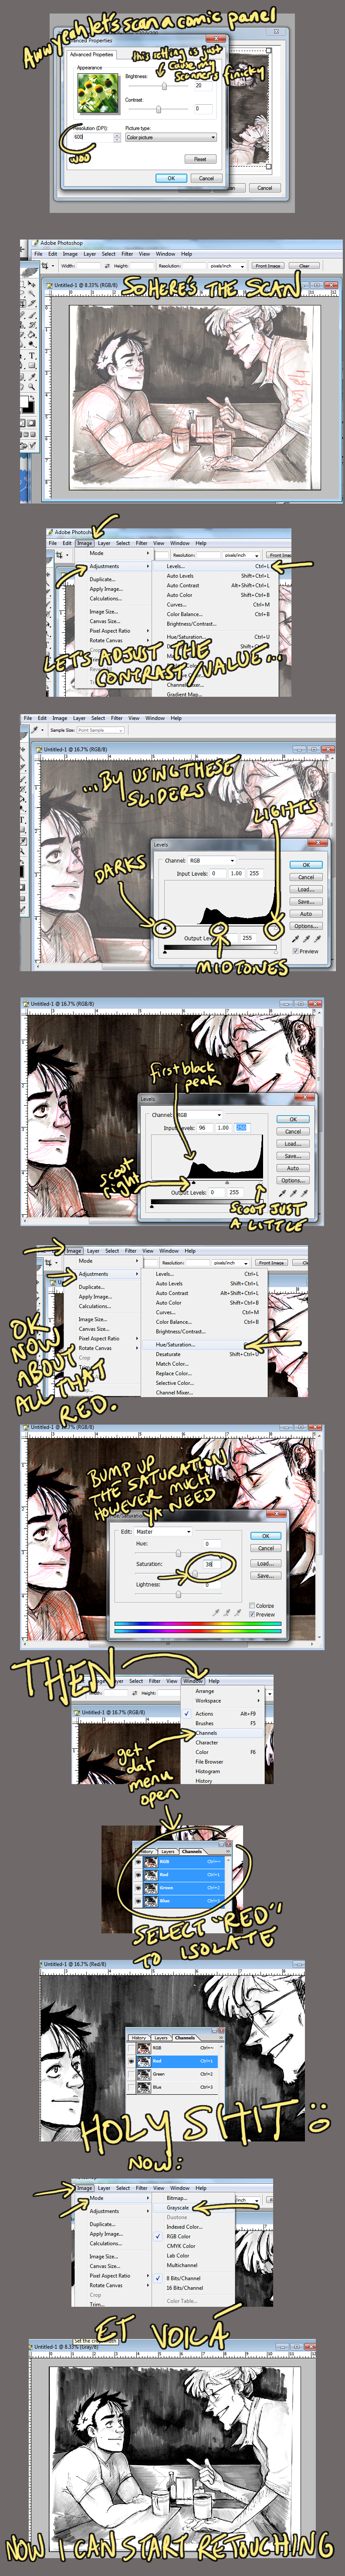
Task: Select the Hand tool in the toolbox
Action: pos(22,386)
